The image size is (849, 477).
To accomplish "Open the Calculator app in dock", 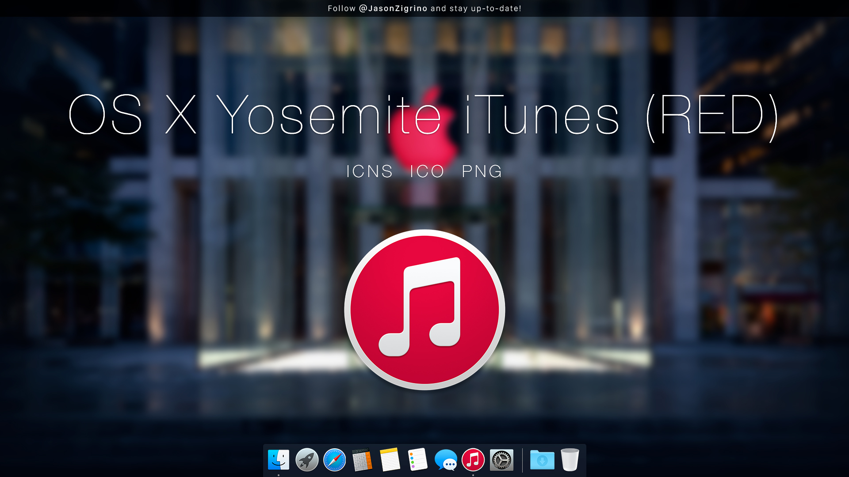I will coord(362,460).
